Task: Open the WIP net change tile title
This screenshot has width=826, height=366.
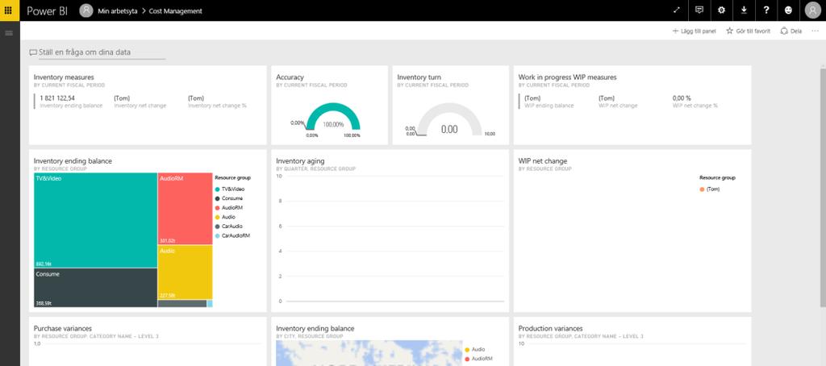Action: pyautogui.click(x=543, y=161)
